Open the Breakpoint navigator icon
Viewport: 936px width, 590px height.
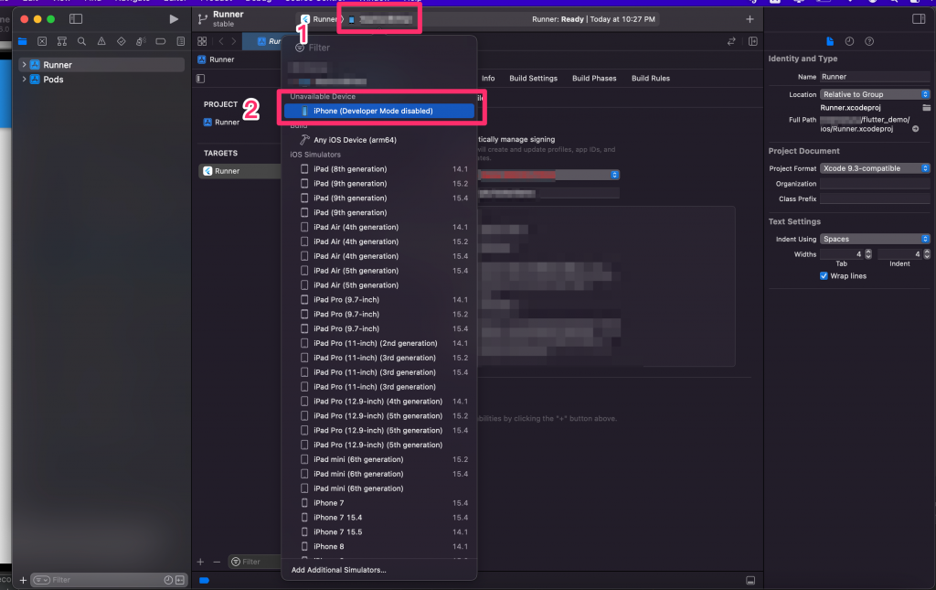(x=161, y=41)
